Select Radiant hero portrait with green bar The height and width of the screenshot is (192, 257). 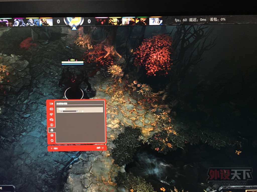(x=6, y=22)
